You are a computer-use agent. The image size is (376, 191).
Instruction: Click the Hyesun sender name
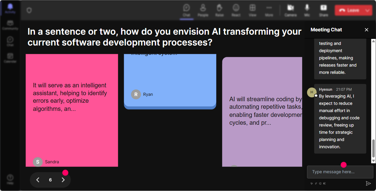[x=326, y=89]
